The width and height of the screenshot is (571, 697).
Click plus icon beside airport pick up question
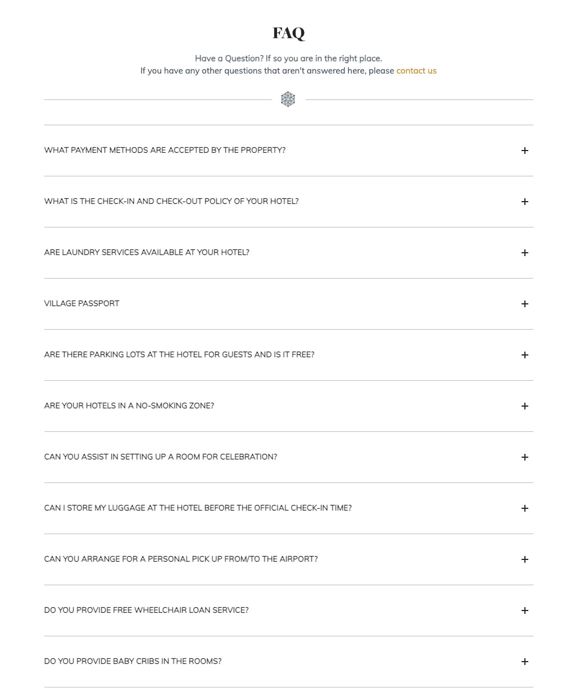(x=524, y=559)
